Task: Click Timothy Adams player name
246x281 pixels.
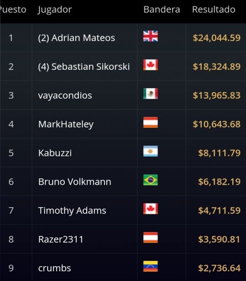Action: (x=72, y=211)
